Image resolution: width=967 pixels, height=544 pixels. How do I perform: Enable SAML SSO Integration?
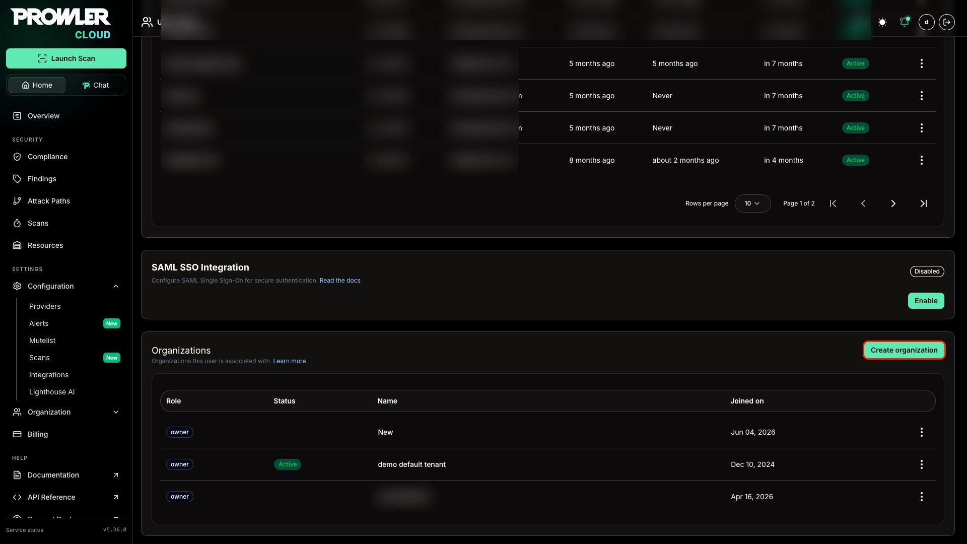[926, 301]
